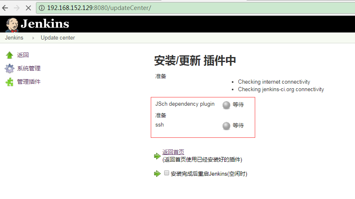Click the grey status ball for JSch dependency plugin
Image resolution: width=355 pixels, height=199 pixels.
(x=226, y=105)
